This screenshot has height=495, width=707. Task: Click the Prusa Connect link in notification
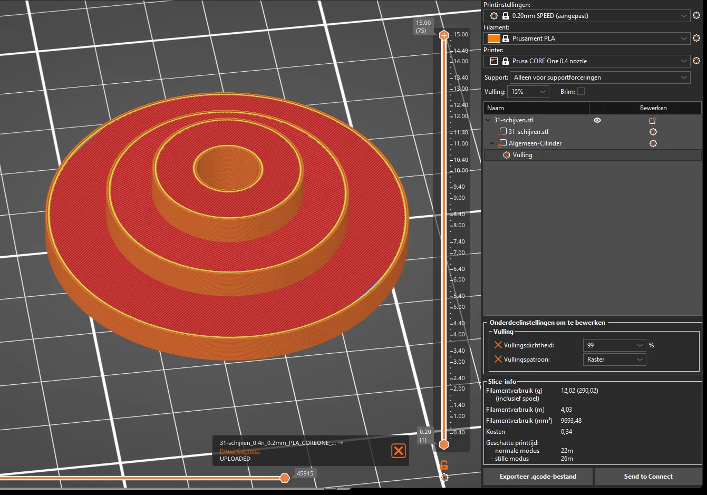click(239, 451)
